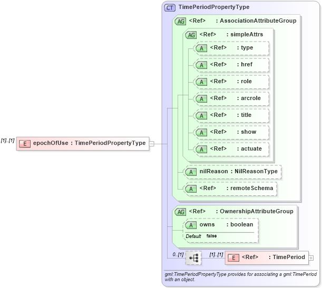322x288 pixels.
Task: Select the simpleAttrs label
Action: (247, 34)
